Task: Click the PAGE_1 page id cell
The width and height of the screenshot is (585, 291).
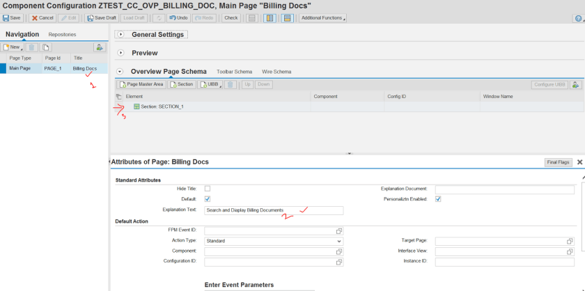Action: (53, 69)
